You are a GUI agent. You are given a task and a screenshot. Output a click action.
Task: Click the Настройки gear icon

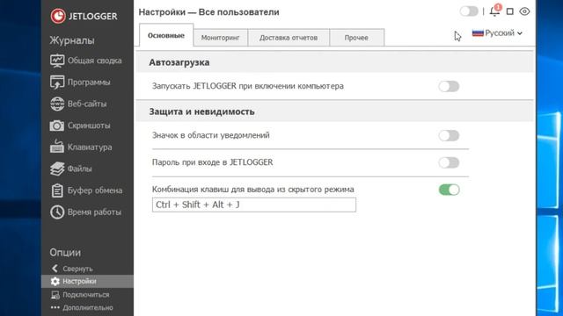pyautogui.click(x=55, y=281)
